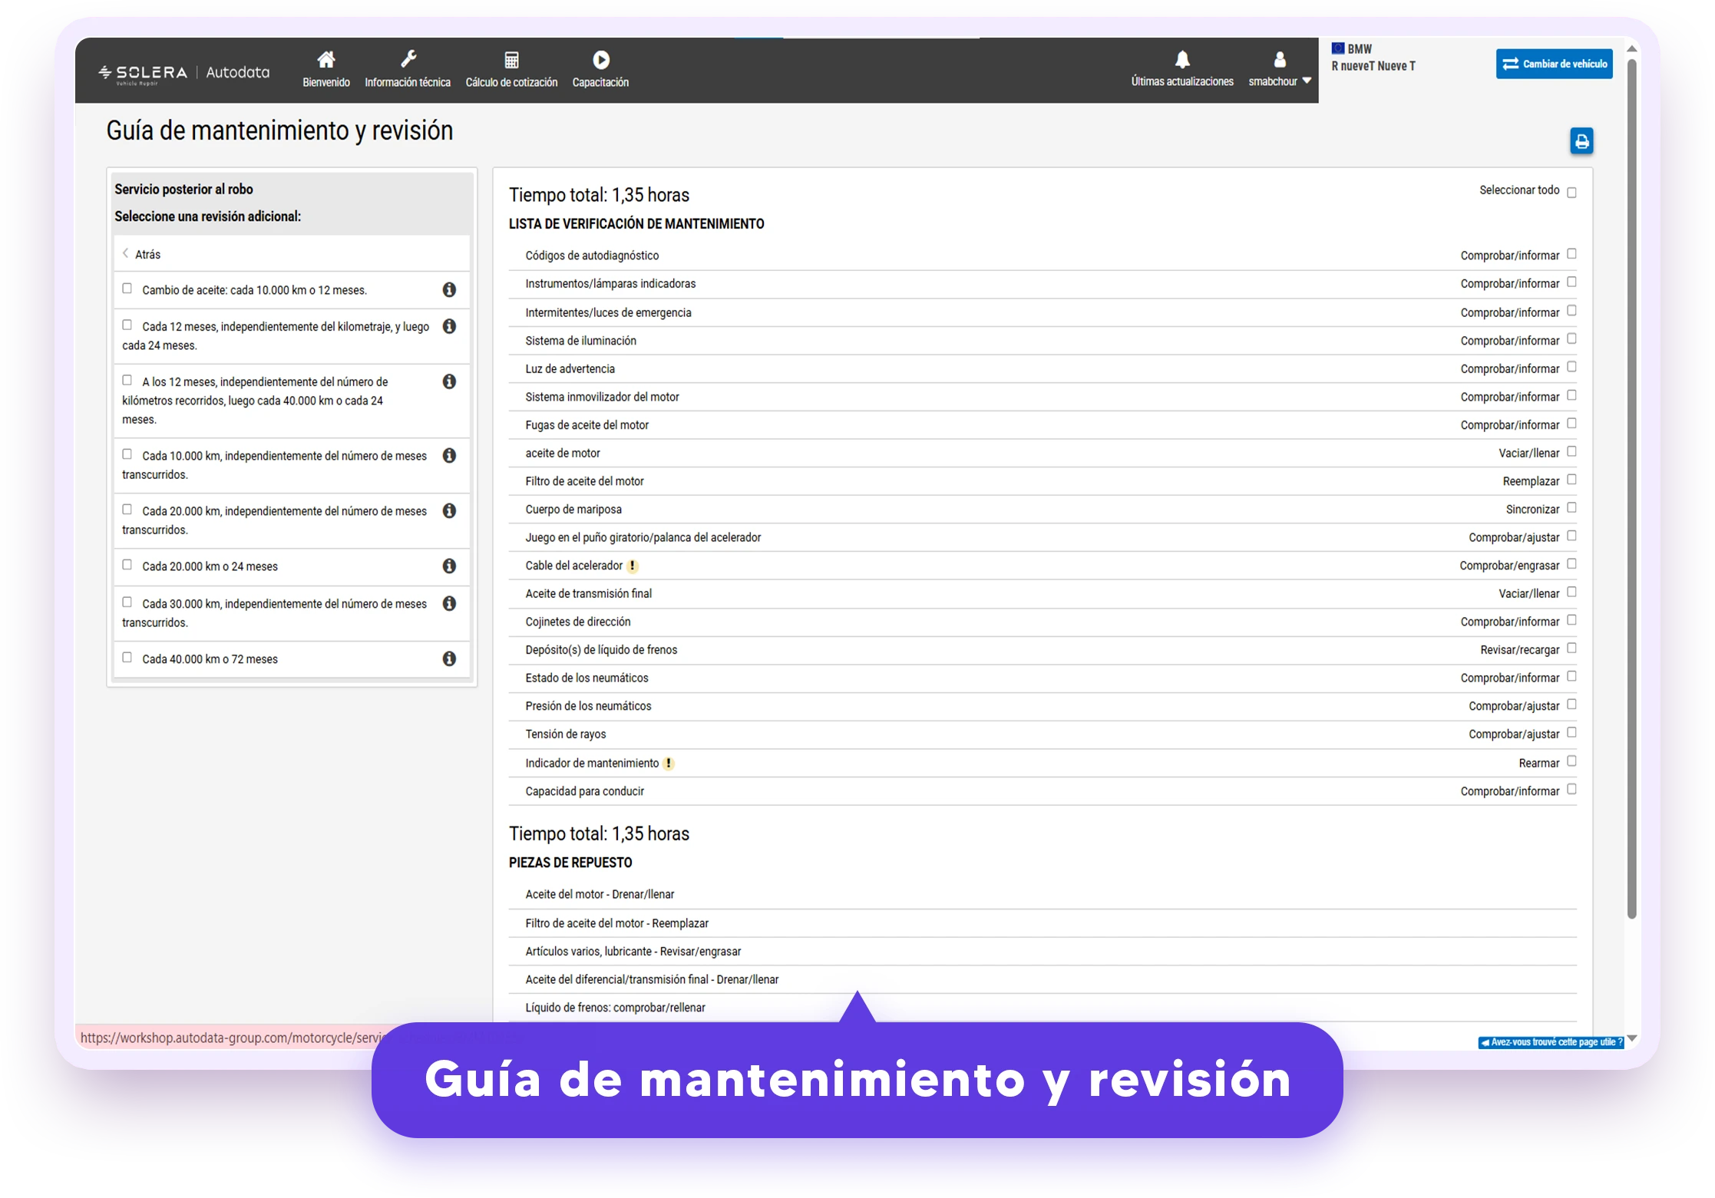Click the scrollbar down arrow
The image size is (1715, 1198).
[x=1632, y=1038]
